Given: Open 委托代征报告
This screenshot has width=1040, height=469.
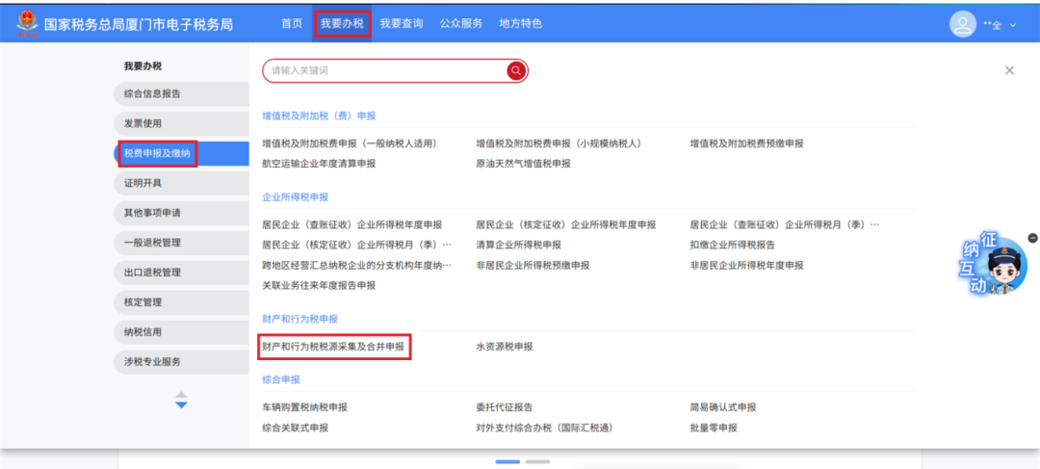Looking at the screenshot, I should 504,407.
